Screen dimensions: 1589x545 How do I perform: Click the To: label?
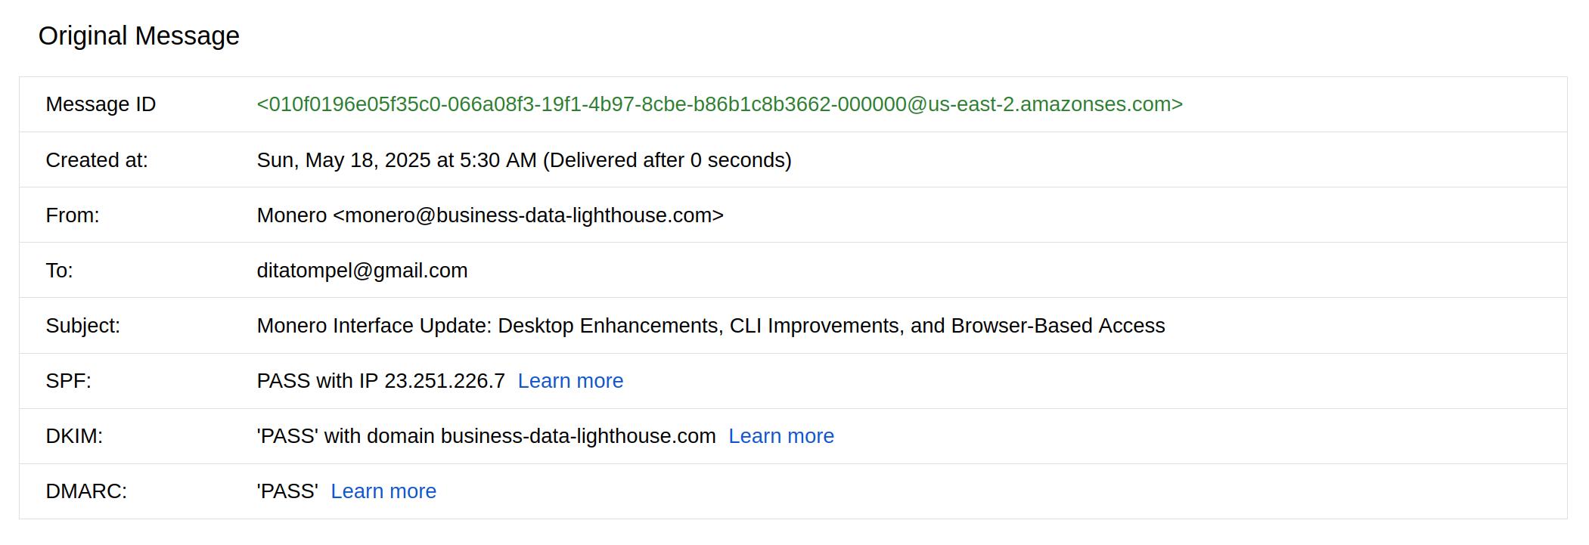(60, 271)
